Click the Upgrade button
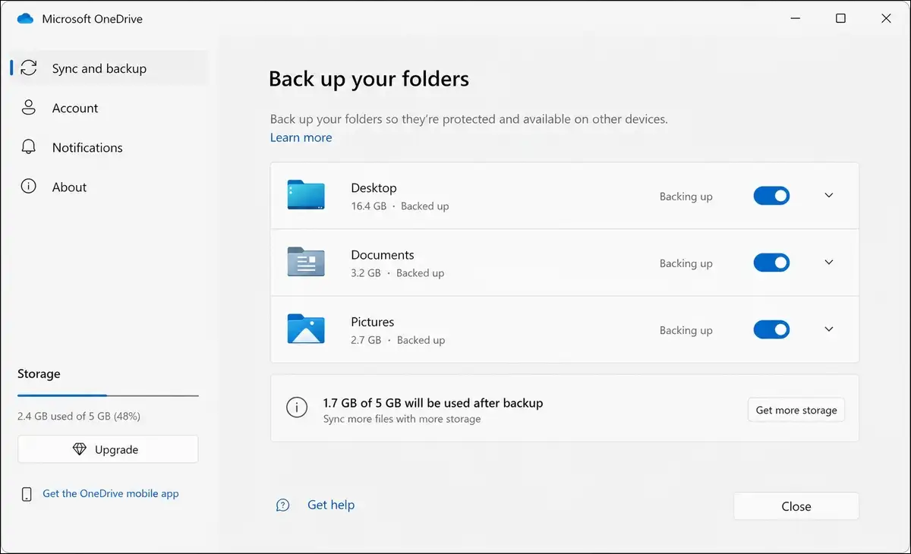 point(108,449)
